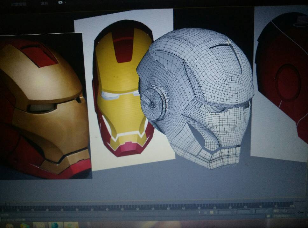Open the taskbar icon with teal logo

(56, 225)
